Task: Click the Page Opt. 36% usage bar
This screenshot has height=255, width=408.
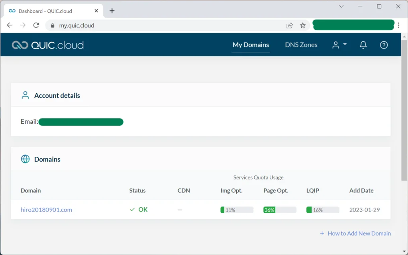Action: pyautogui.click(x=280, y=210)
